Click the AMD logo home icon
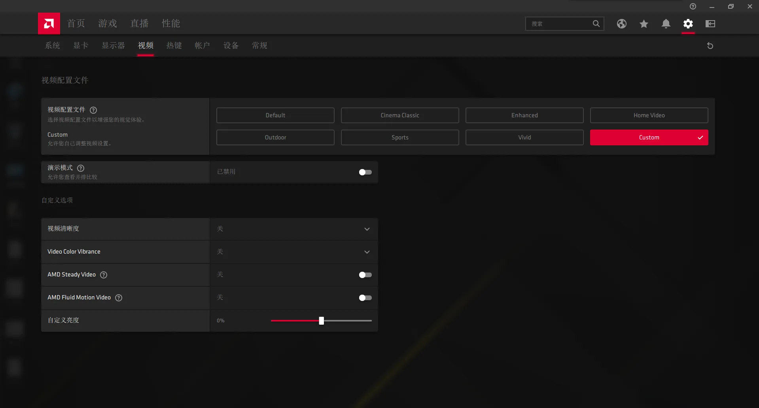The height and width of the screenshot is (408, 759). [49, 24]
